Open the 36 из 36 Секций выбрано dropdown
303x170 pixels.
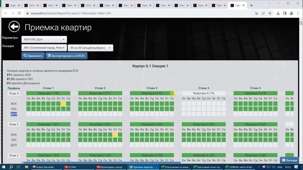[90, 48]
